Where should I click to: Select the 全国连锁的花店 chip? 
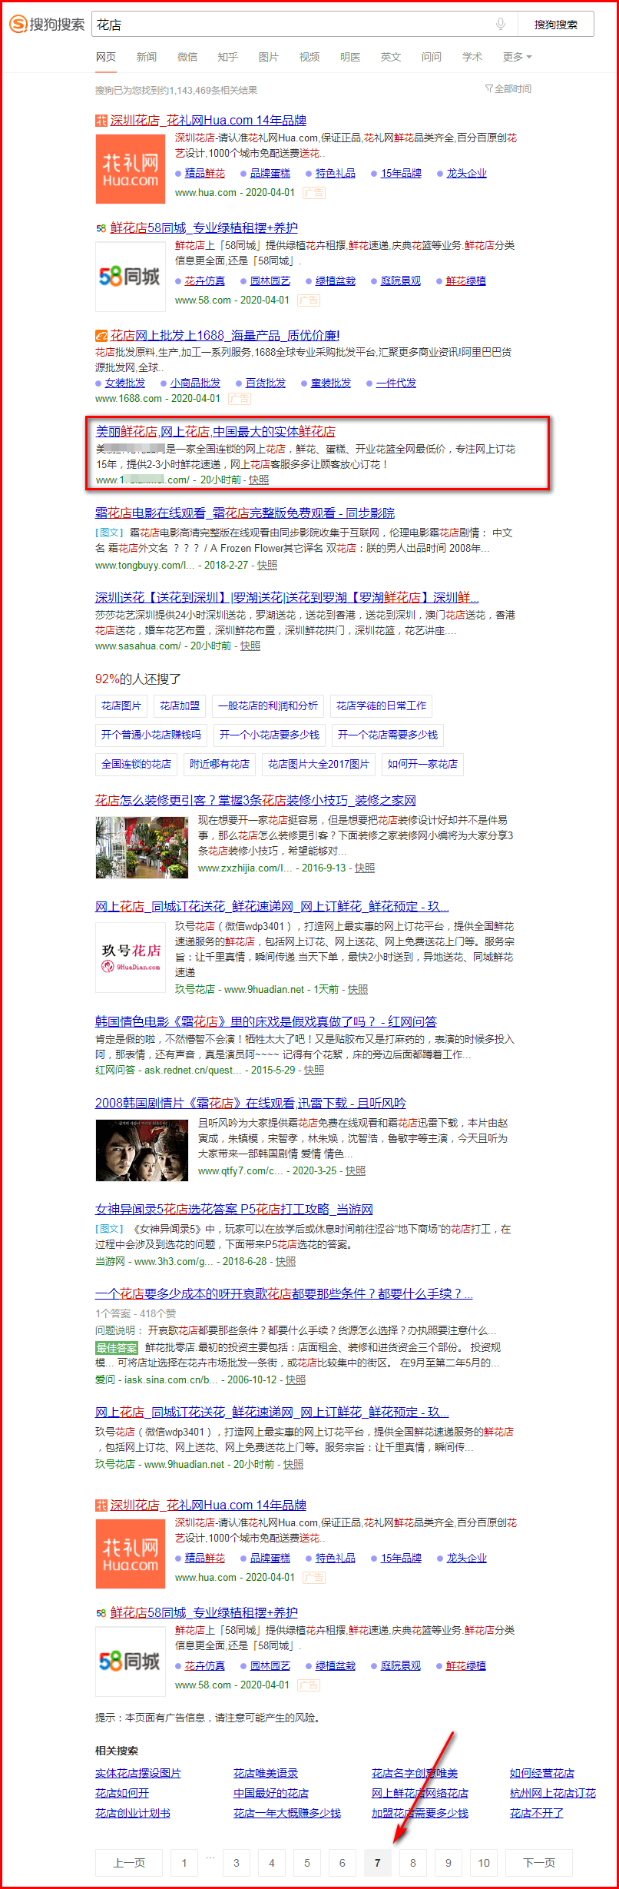pyautogui.click(x=137, y=764)
